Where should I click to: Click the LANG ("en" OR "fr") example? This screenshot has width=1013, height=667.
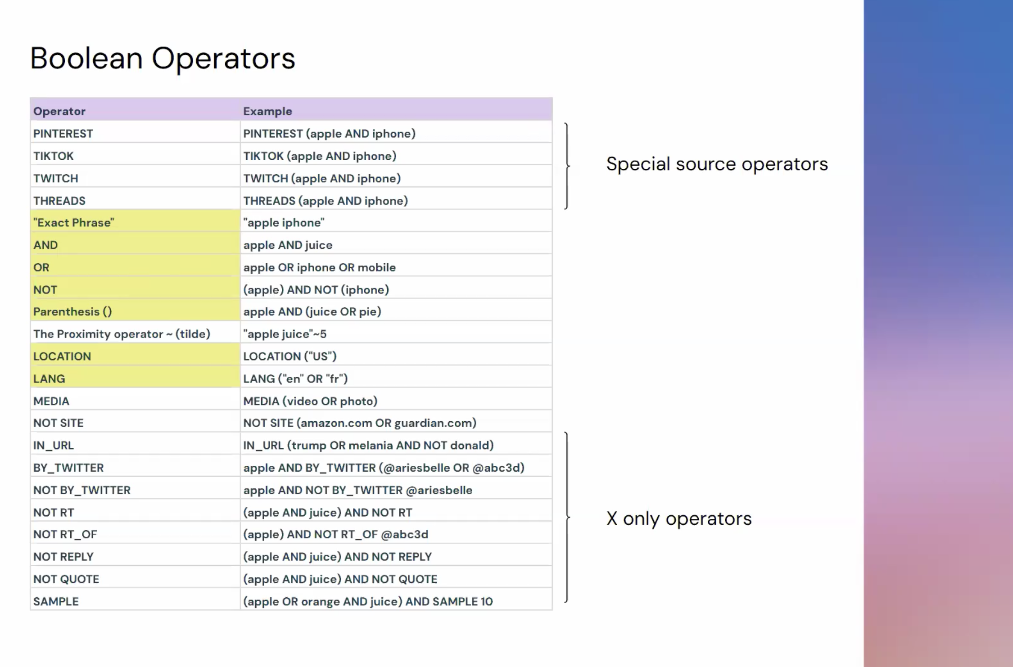pos(295,379)
